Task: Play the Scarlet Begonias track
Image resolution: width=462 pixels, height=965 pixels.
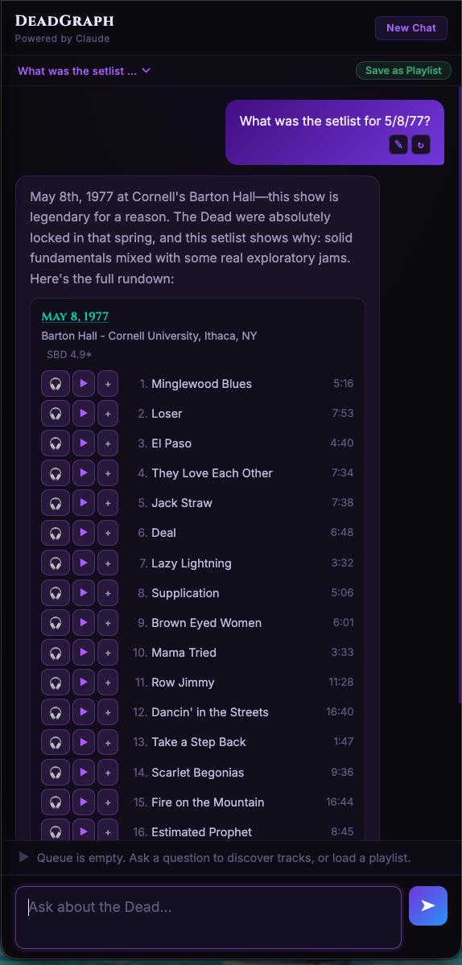Action: (x=84, y=773)
